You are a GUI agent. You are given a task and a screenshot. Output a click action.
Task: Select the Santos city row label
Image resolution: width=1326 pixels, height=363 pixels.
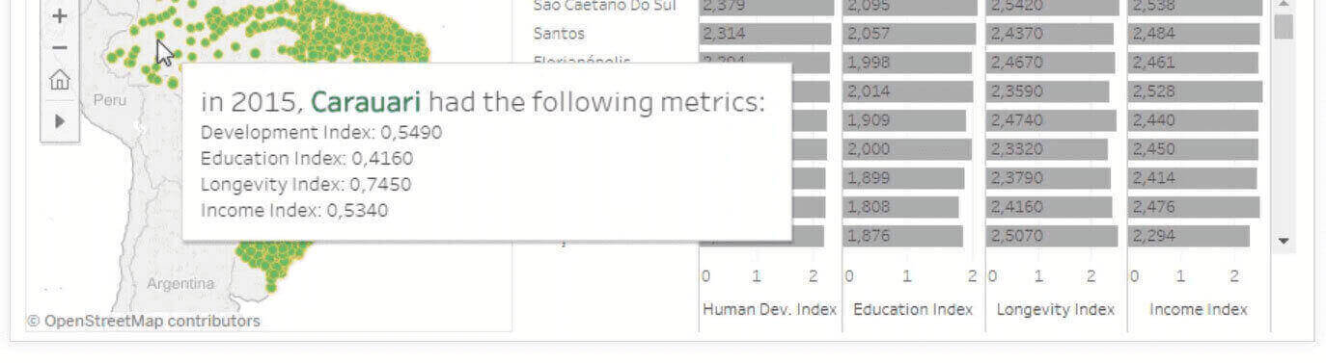[x=559, y=34]
